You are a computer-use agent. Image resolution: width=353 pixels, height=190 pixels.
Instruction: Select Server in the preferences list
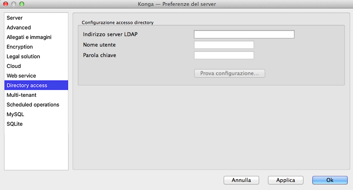pyautogui.click(x=15, y=18)
